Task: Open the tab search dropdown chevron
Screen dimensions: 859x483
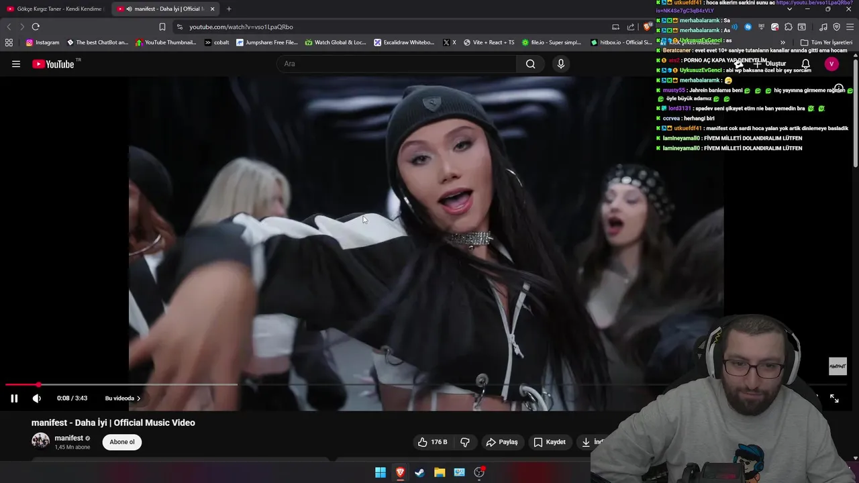Action: coord(789,9)
